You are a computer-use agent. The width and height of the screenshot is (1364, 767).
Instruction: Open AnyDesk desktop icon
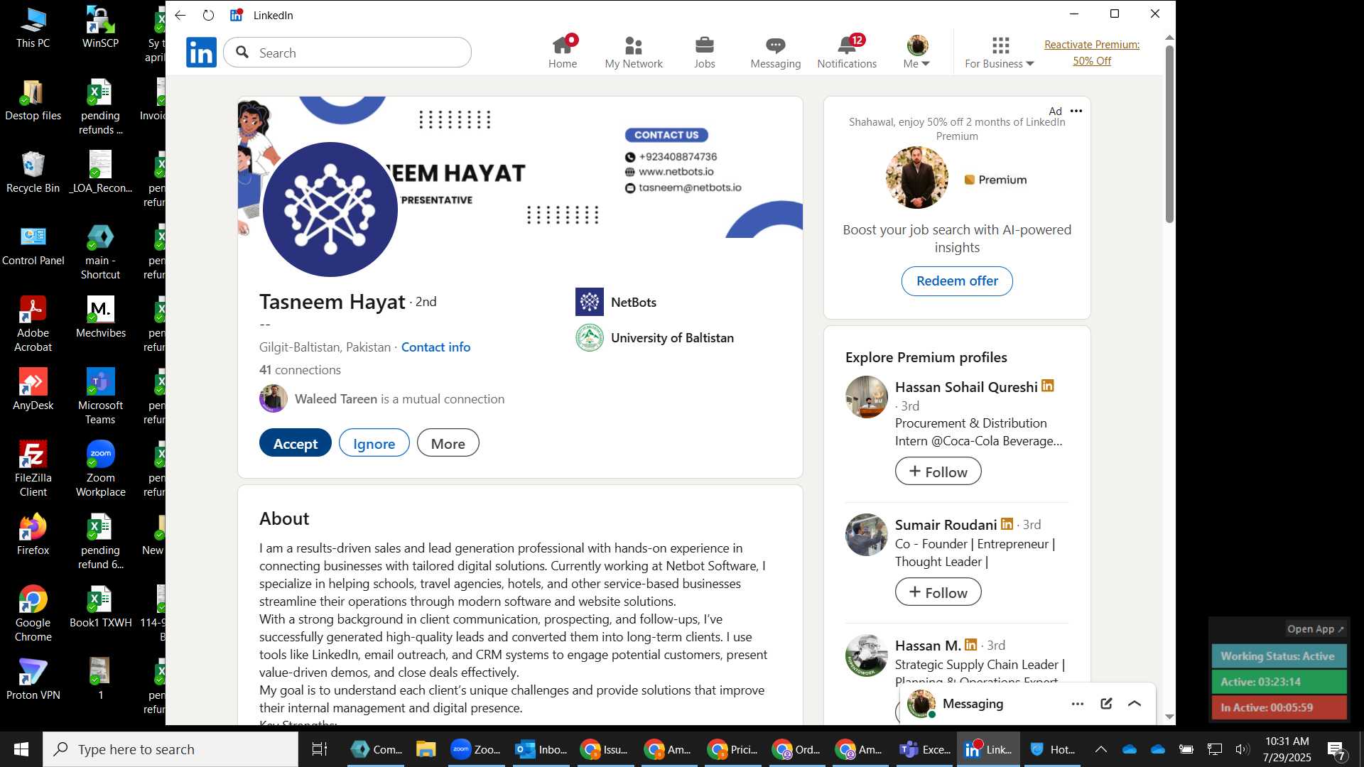point(33,389)
